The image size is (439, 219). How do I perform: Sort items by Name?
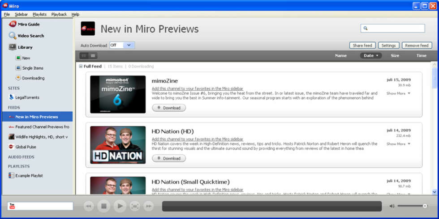[x=341, y=55]
